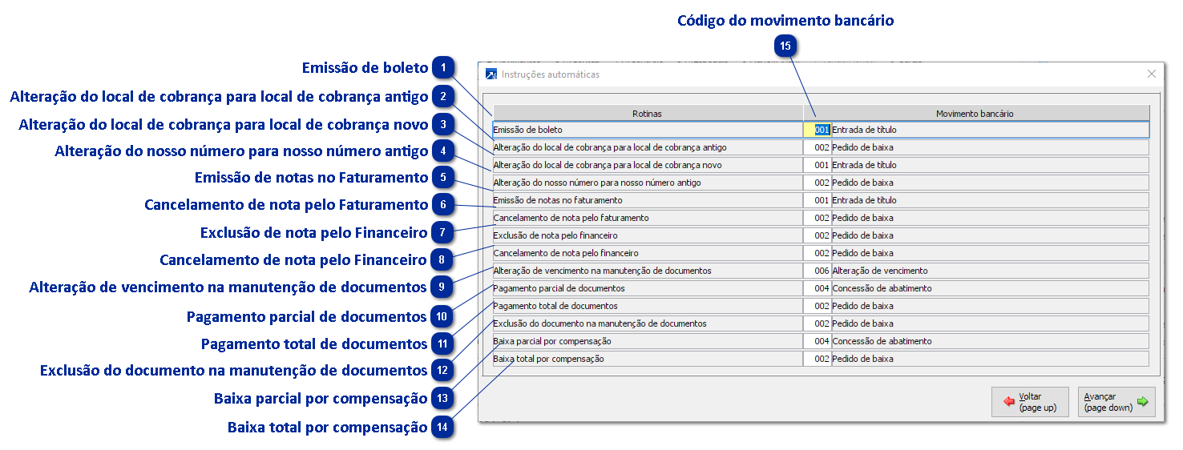Click the numbered callout badge 15
This screenshot has width=1183, height=450.
pos(785,46)
